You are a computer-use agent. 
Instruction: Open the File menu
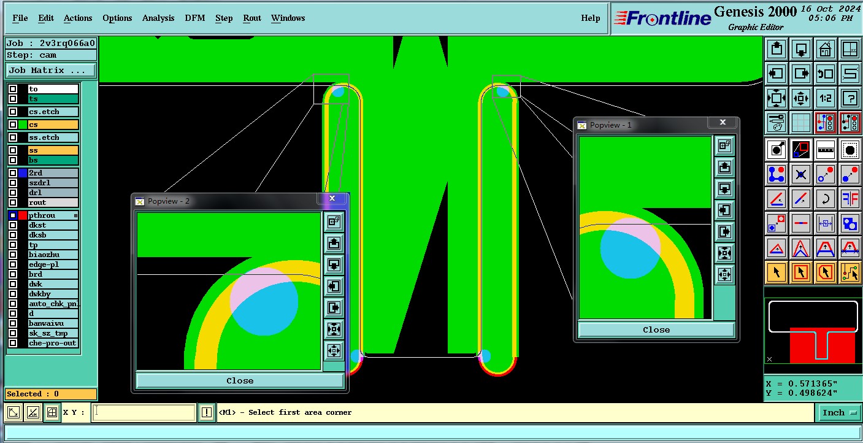pyautogui.click(x=20, y=18)
